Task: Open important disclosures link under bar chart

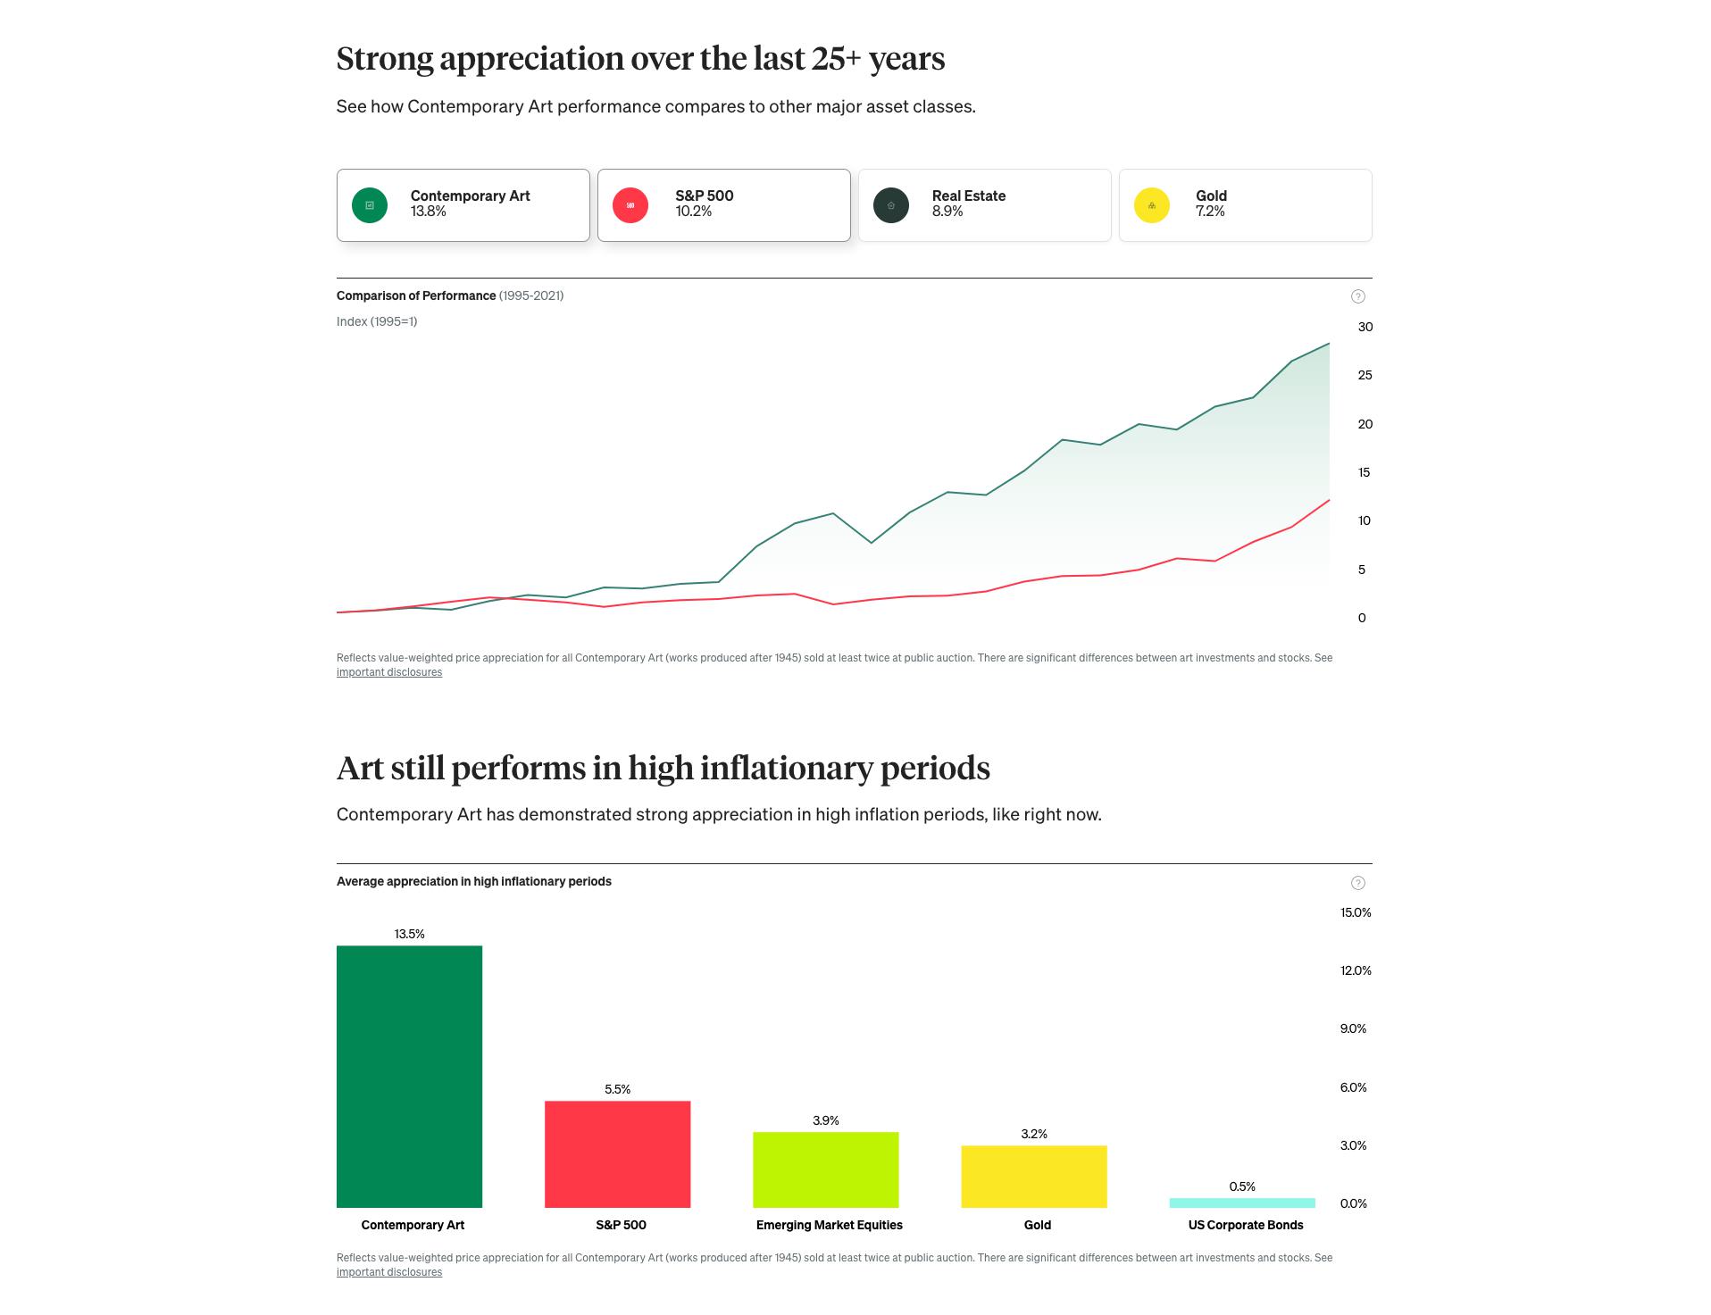Action: click(x=389, y=1272)
